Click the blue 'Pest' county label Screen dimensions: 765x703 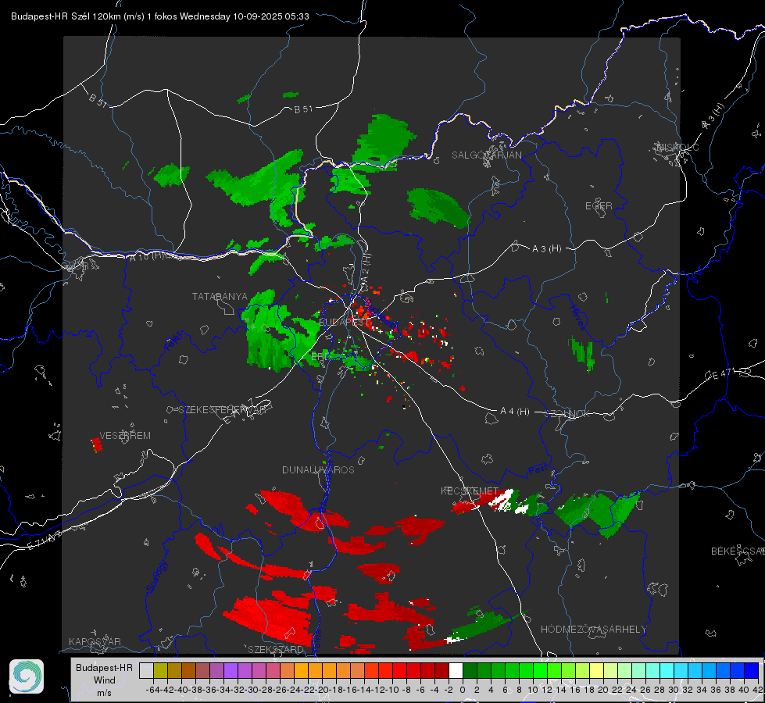coord(538,469)
